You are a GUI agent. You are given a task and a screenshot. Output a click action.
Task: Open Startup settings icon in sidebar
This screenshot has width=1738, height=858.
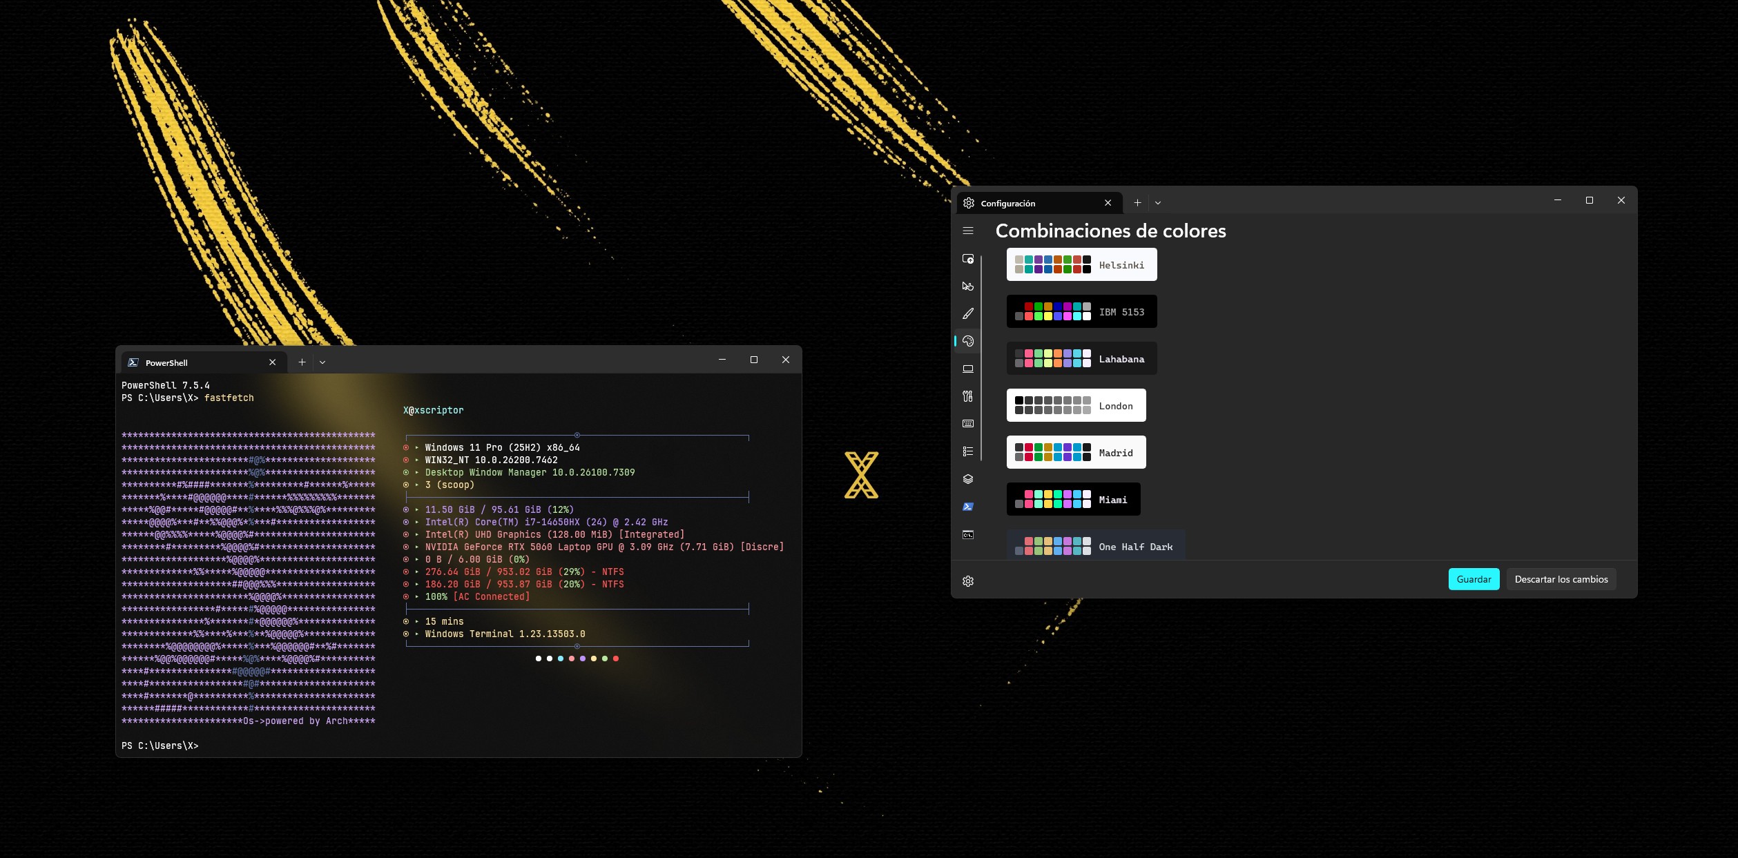click(x=968, y=259)
